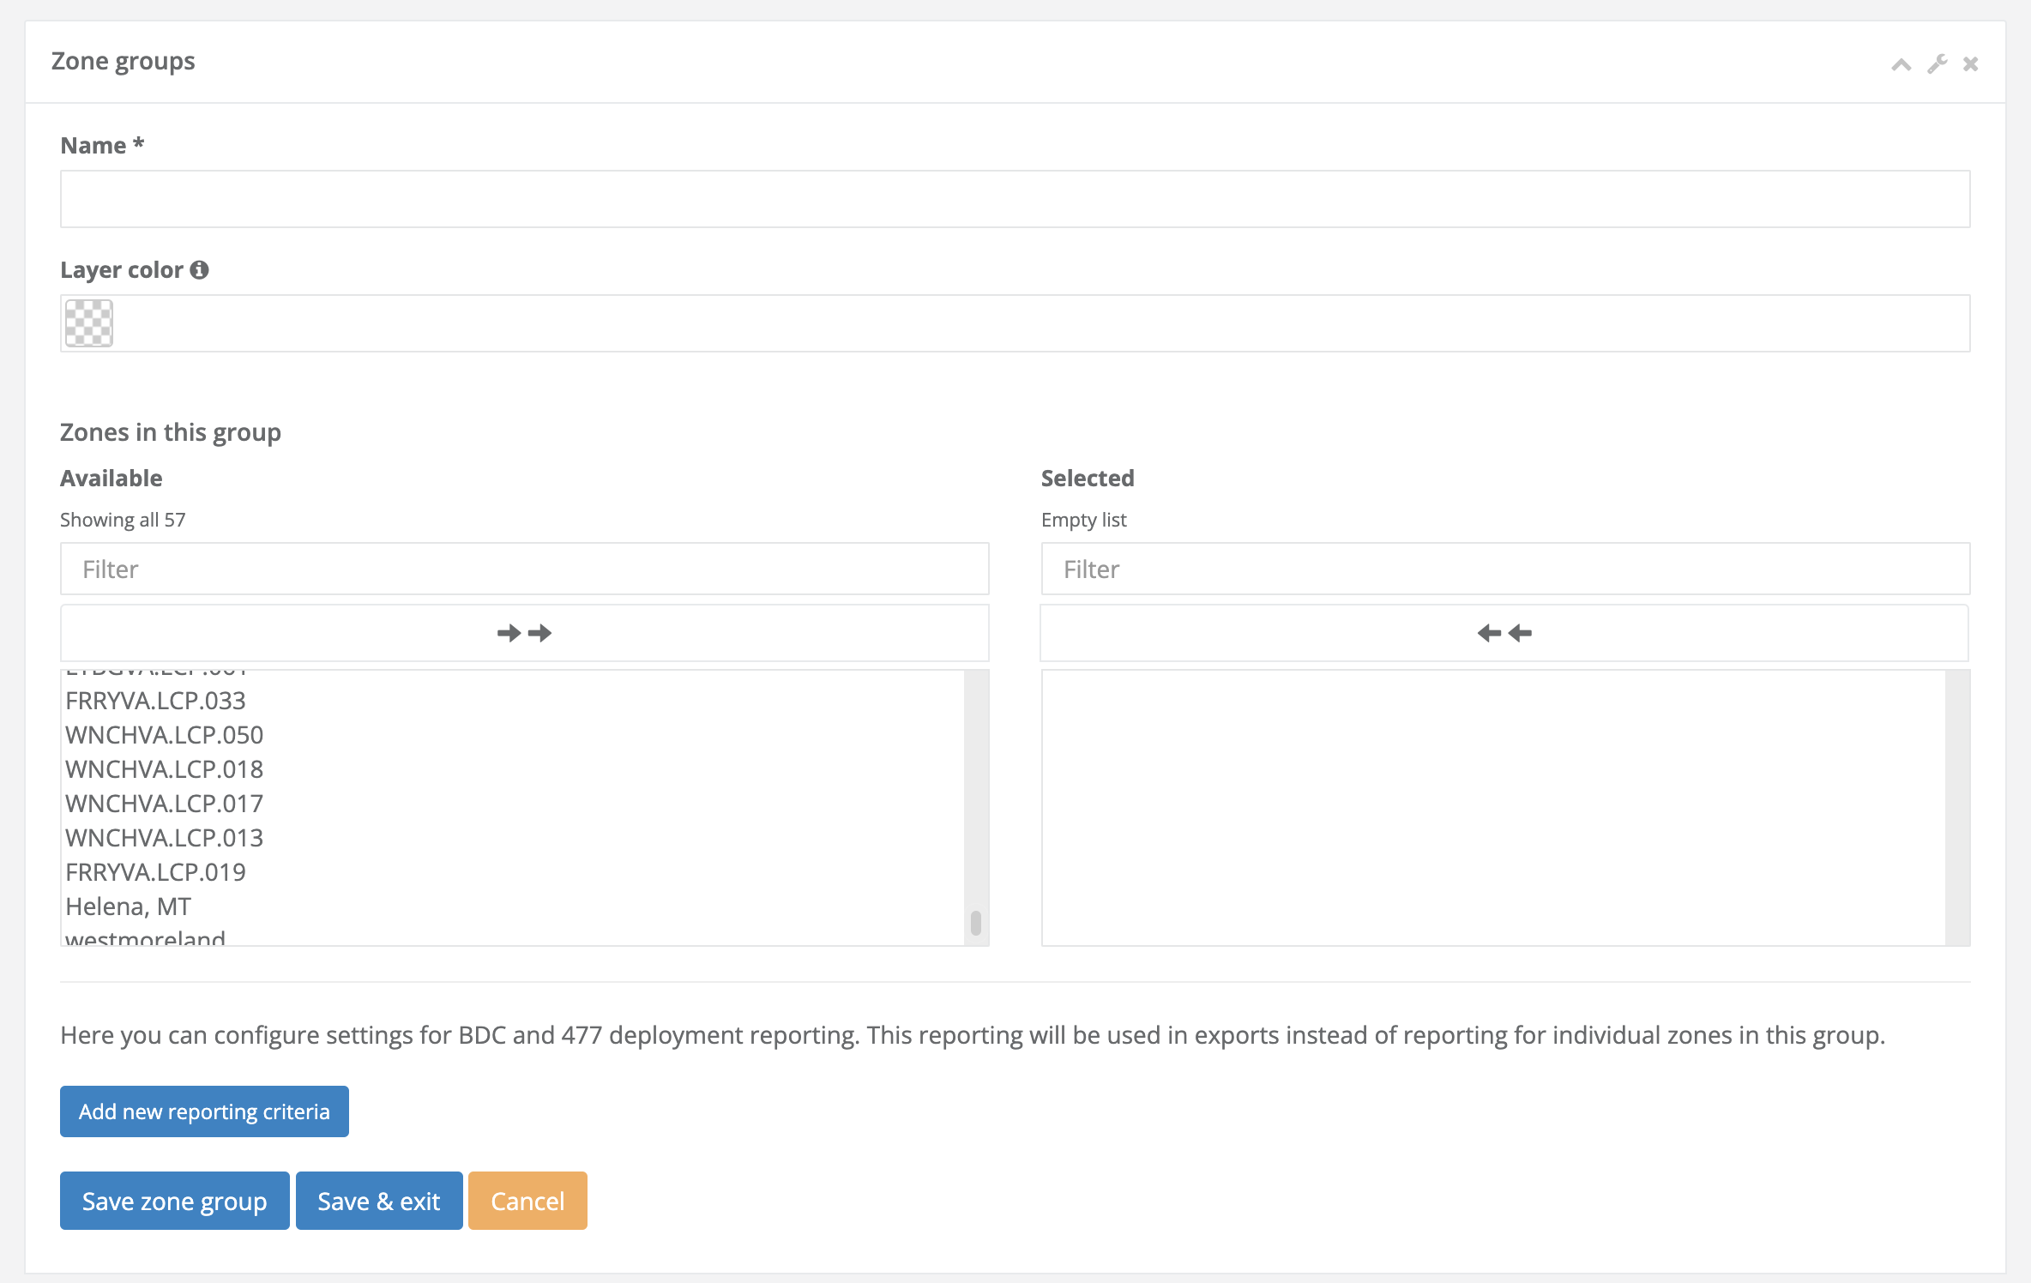Open panel settings via the wrench icon

pos(1936,63)
